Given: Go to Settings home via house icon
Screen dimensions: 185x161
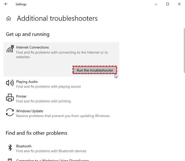Looking at the screenshot, I should (x=9, y=18).
